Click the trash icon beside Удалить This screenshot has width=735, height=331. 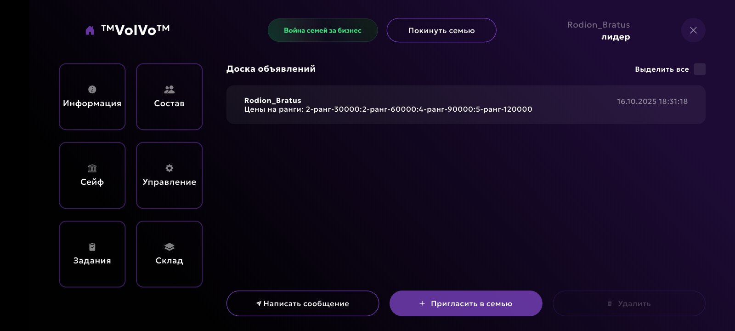click(x=610, y=303)
